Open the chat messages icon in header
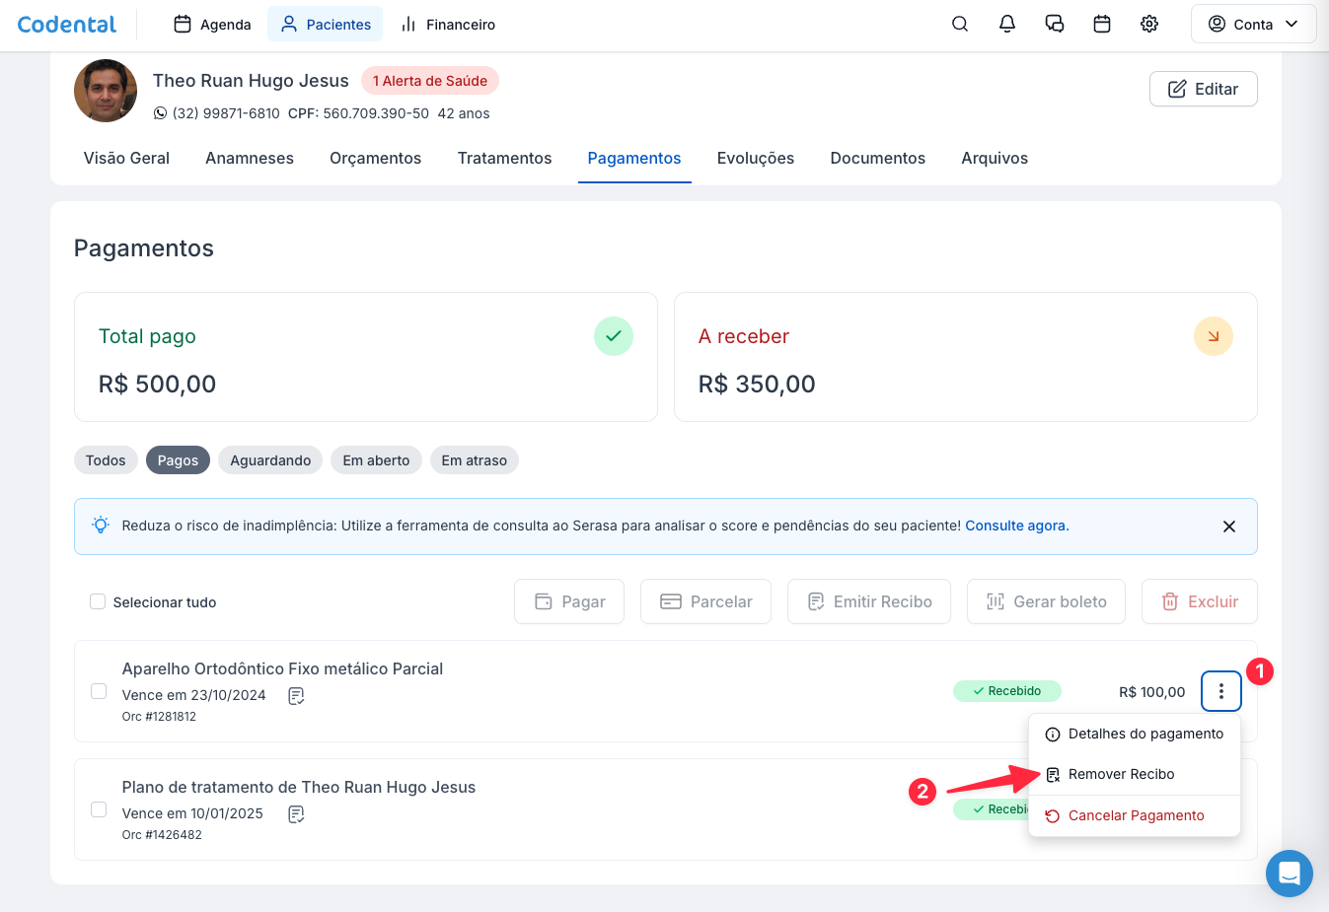Viewport: 1329px width, 912px height. [1054, 25]
